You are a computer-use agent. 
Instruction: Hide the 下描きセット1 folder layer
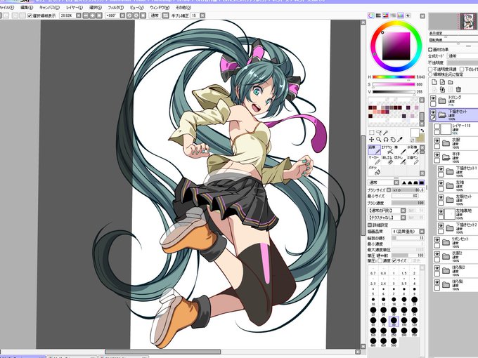click(x=441, y=169)
